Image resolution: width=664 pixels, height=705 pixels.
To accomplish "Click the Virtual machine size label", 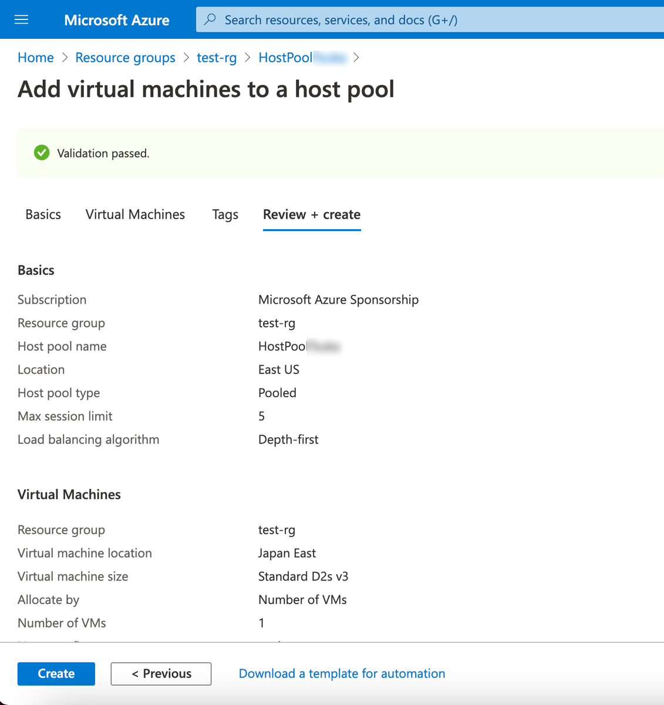I will click(73, 576).
